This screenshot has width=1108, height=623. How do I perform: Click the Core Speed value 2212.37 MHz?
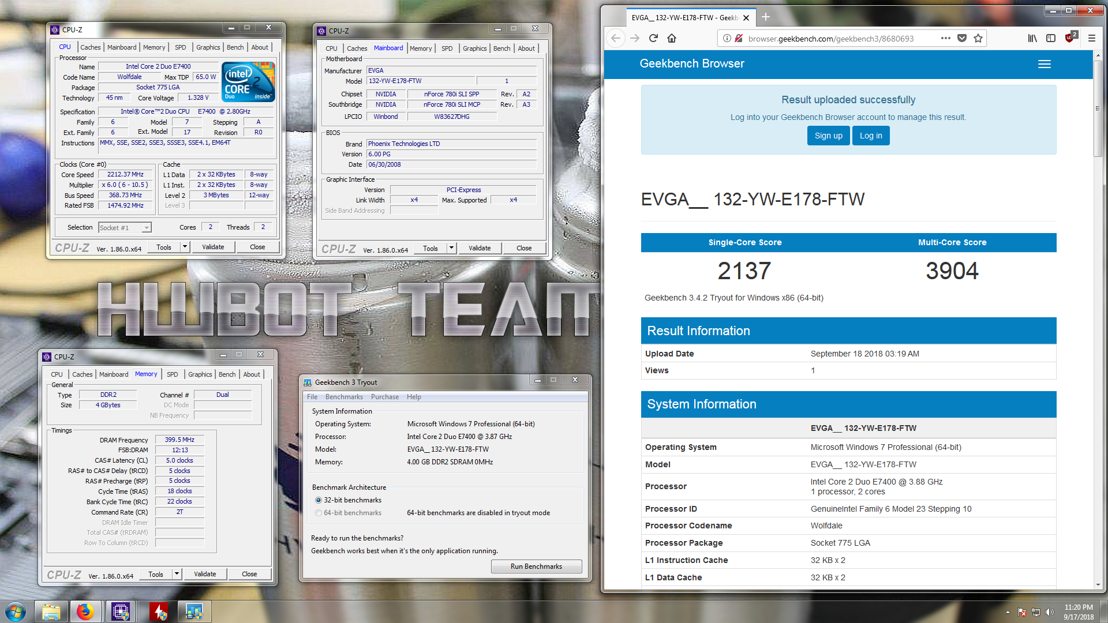pyautogui.click(x=125, y=174)
